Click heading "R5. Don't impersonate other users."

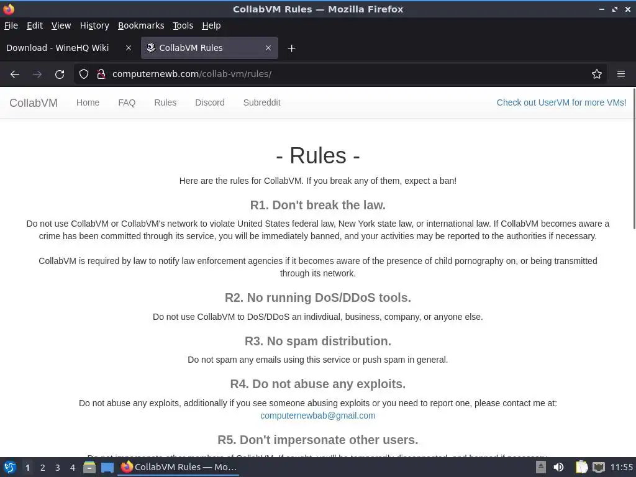317,440
